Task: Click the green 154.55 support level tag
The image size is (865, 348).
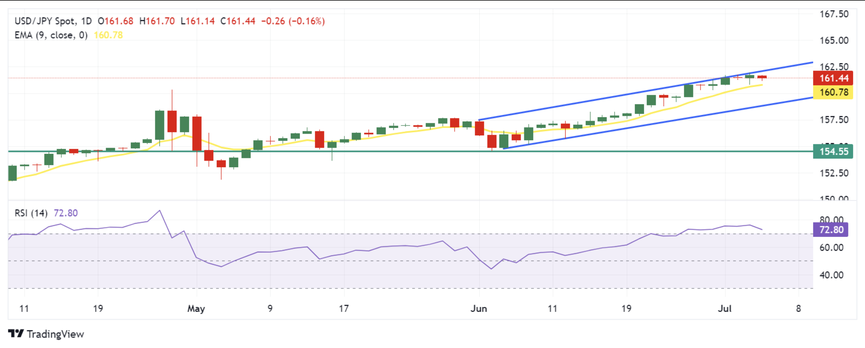Action: (x=833, y=151)
